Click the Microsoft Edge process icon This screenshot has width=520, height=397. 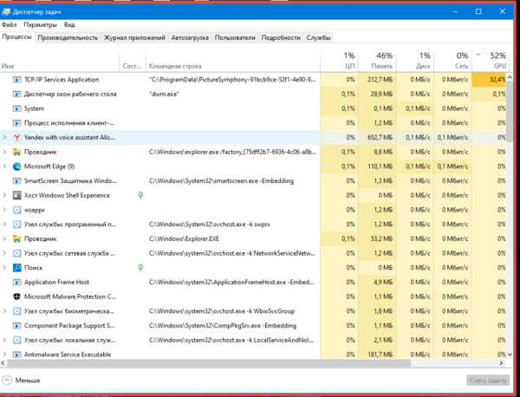click(16, 166)
